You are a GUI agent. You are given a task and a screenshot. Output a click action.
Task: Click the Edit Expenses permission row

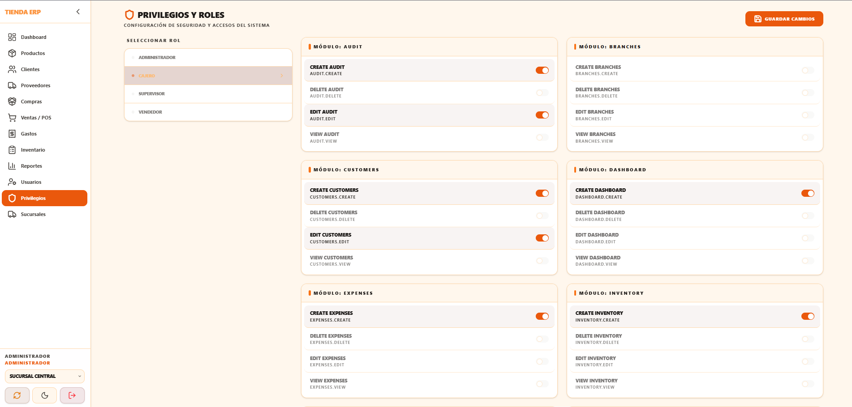point(429,361)
